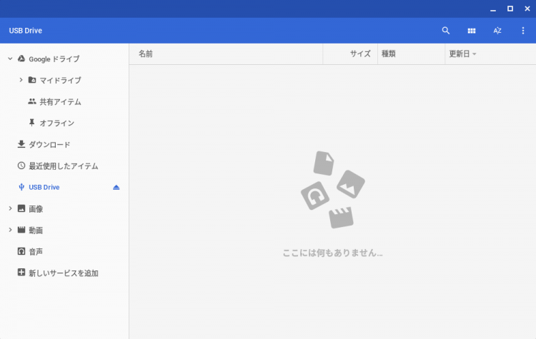Toggle 更新日 sort direction arrow
Viewport: 536px width, 339px height.
click(475, 54)
